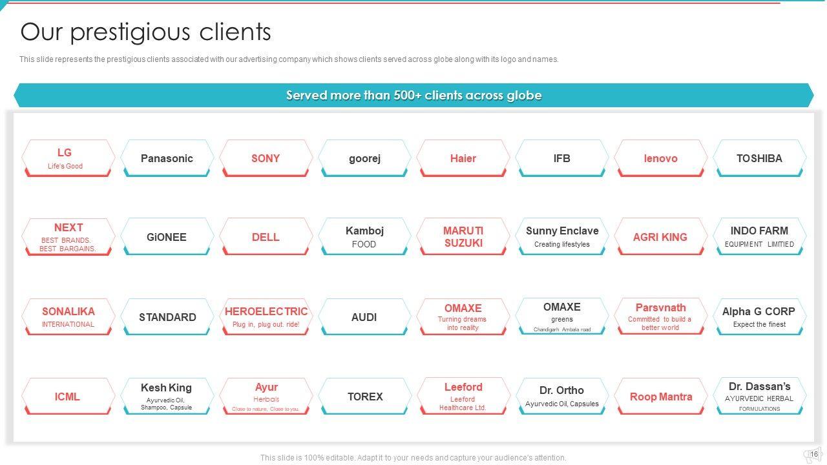Click the Roop Mantra card

point(660,397)
